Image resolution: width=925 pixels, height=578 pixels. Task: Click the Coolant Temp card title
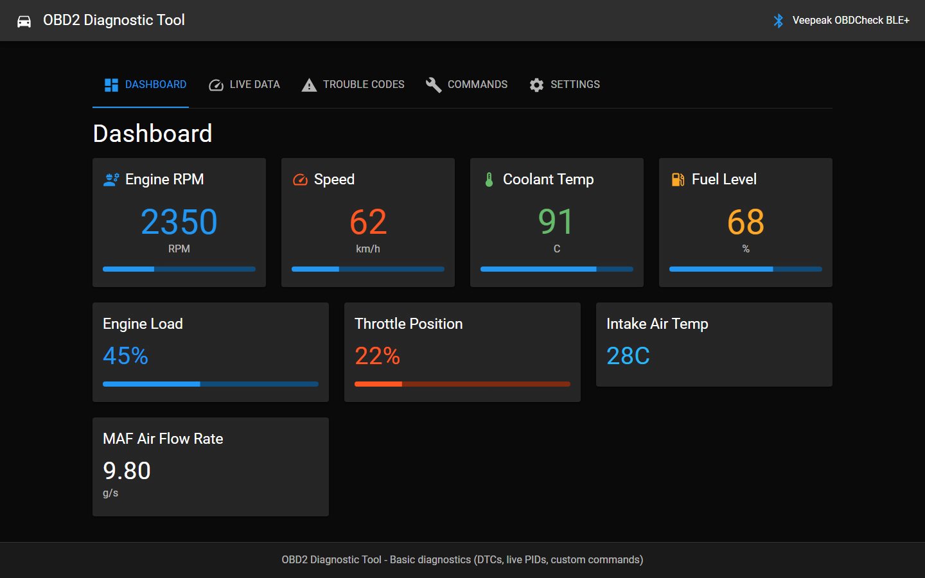[x=549, y=180]
